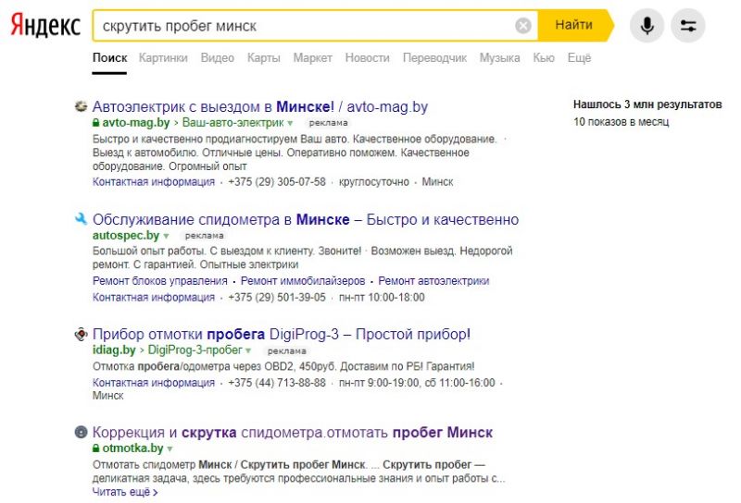Click the padlock icon beside otmotka.by
This screenshot has width=741, height=503.
point(96,448)
